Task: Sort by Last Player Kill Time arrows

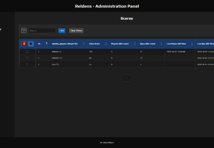Action: 192,44
